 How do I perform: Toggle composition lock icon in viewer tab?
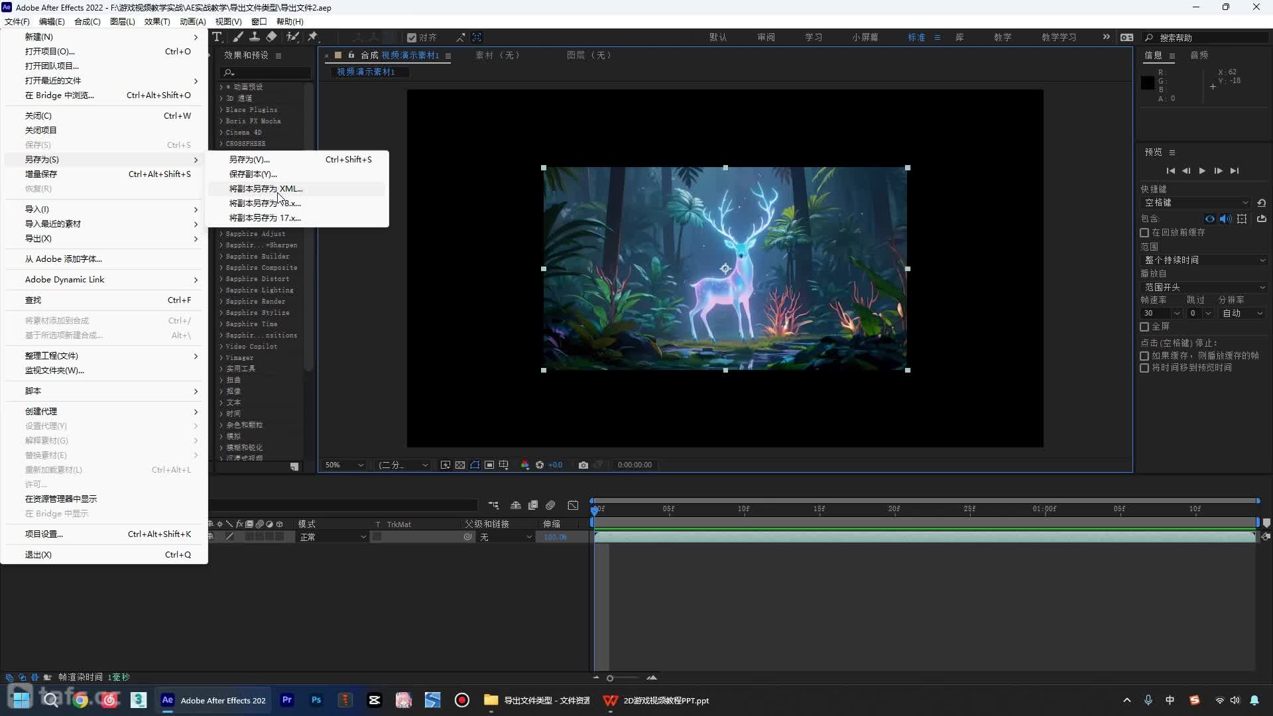click(351, 55)
